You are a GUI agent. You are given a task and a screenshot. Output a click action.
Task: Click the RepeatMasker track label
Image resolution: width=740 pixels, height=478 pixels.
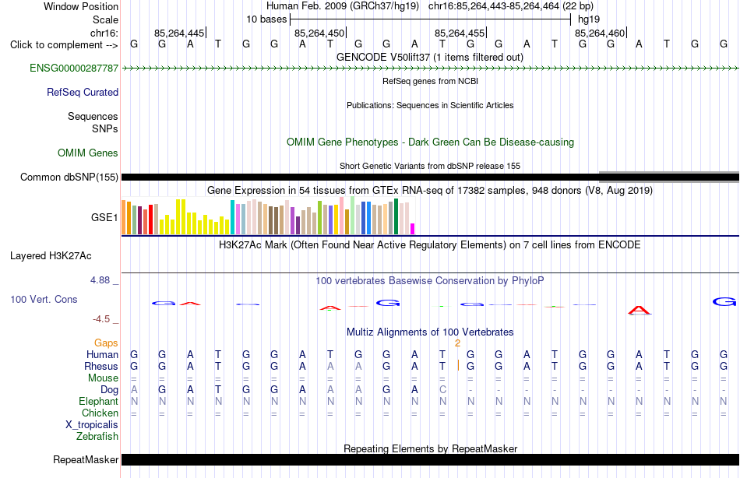click(86, 459)
